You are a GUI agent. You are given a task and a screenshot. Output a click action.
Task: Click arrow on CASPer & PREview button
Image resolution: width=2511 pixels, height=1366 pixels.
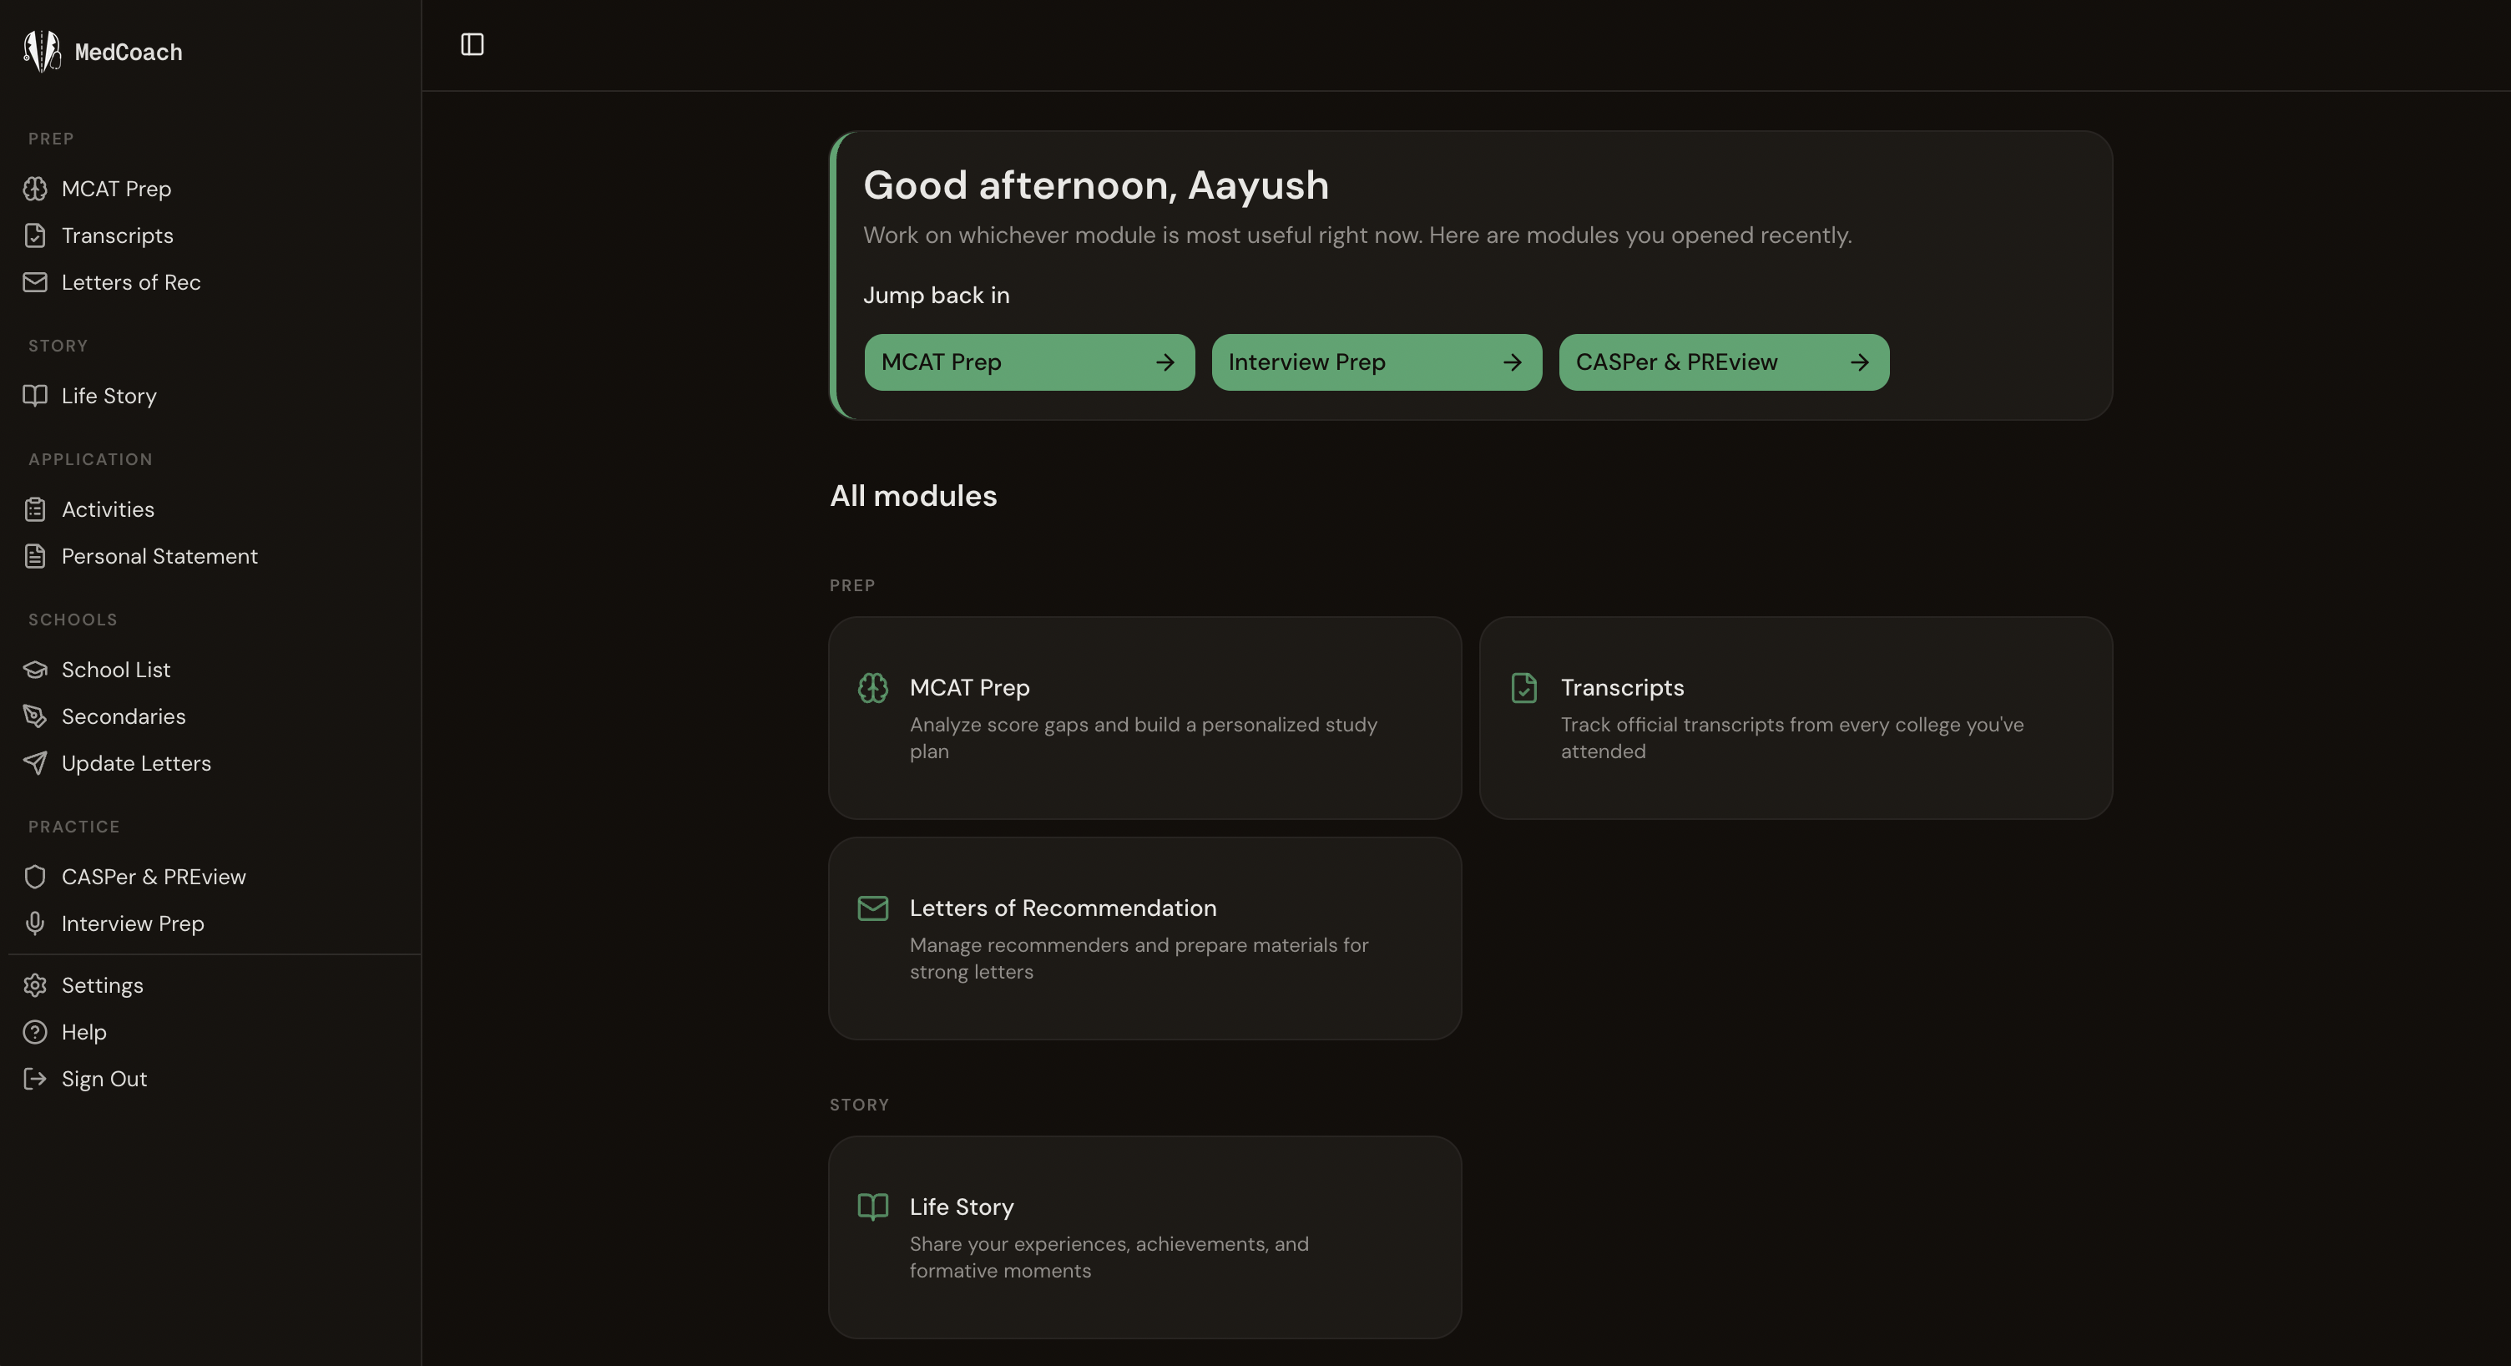point(1859,362)
